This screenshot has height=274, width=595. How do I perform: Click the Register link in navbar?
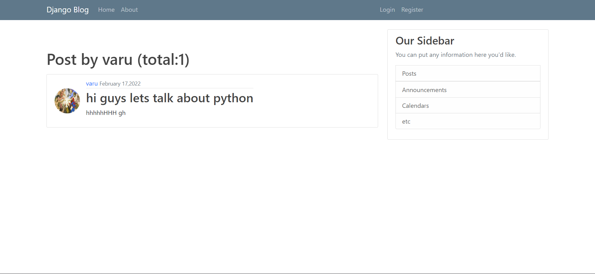click(x=412, y=10)
